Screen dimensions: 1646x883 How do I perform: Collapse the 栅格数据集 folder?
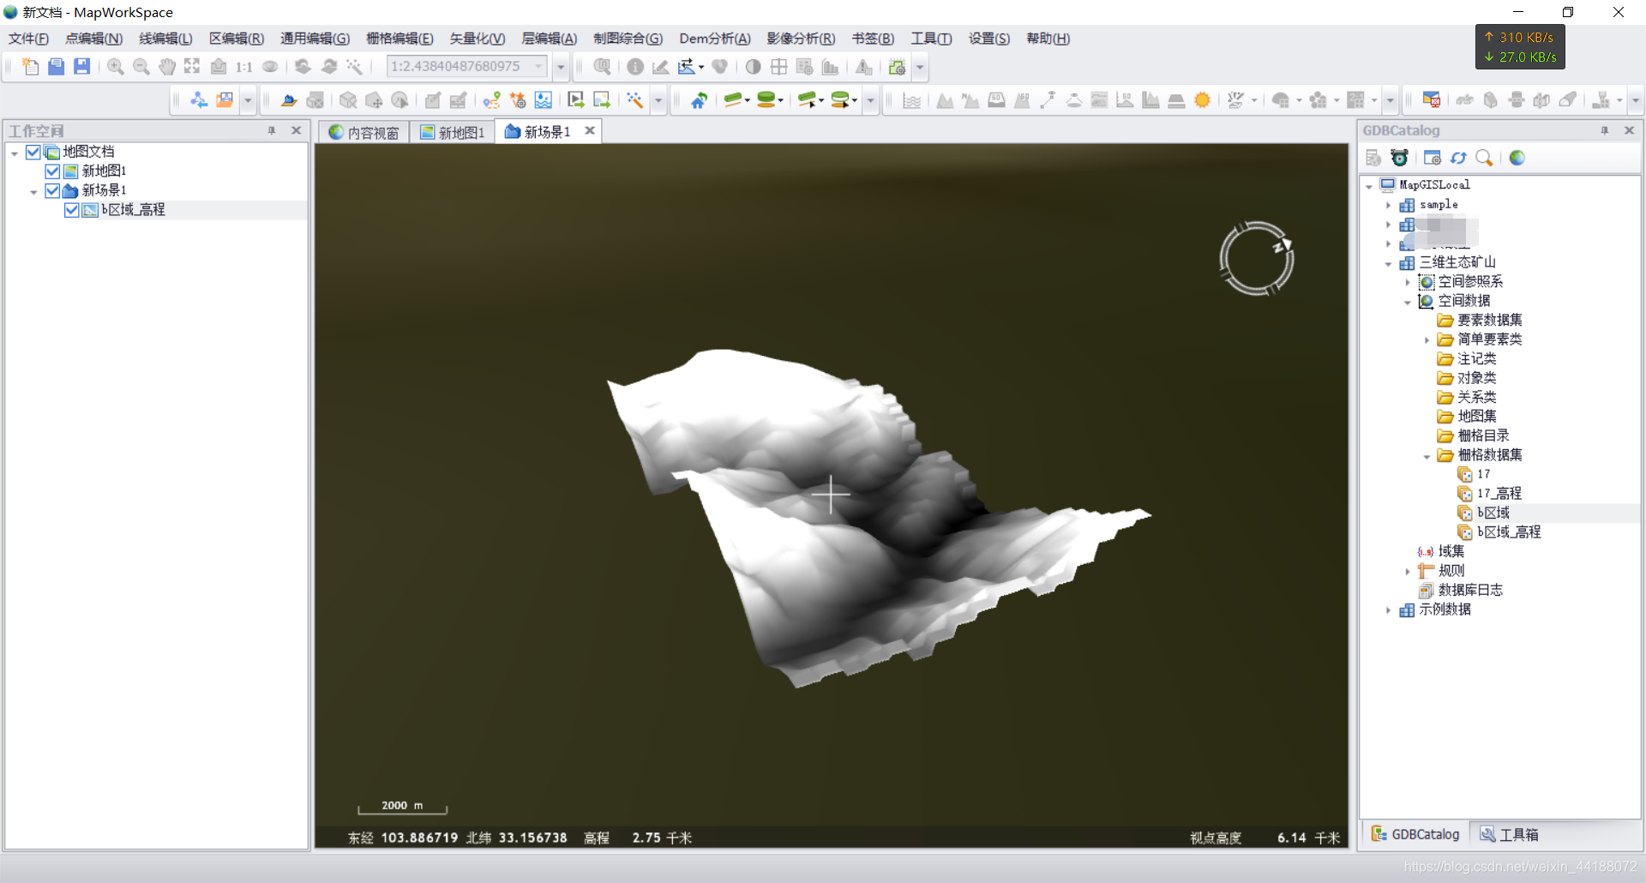[x=1427, y=456]
